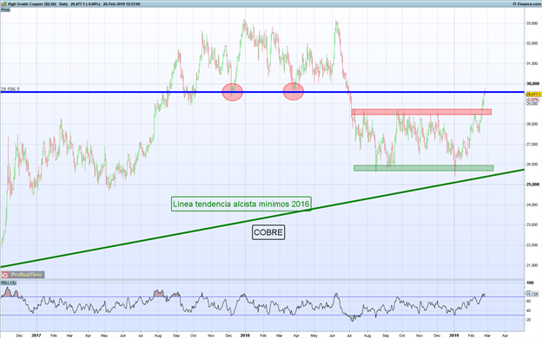Click the red-green instrument icon in title bar

coord(3,4)
